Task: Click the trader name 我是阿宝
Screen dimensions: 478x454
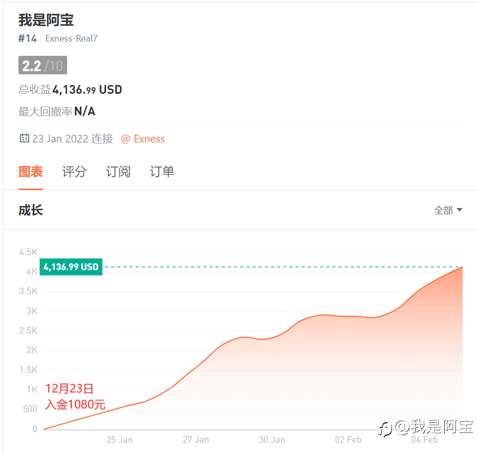Action: coord(46,20)
